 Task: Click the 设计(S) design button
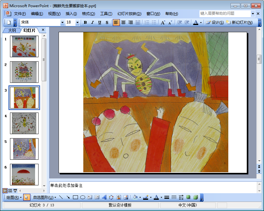[215, 22]
